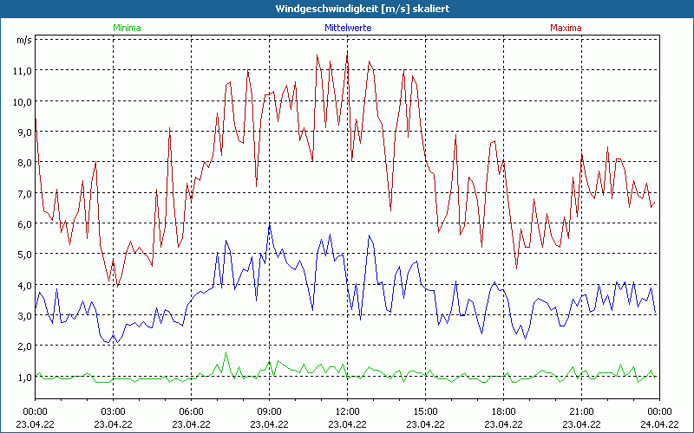Click the '18:00' time label
The width and height of the screenshot is (694, 433).
pyautogui.click(x=504, y=412)
